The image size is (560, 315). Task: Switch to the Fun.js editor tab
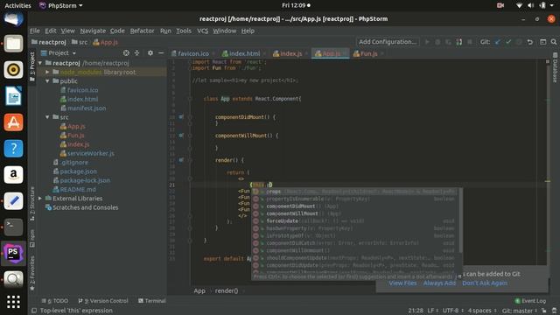pyautogui.click(x=368, y=53)
